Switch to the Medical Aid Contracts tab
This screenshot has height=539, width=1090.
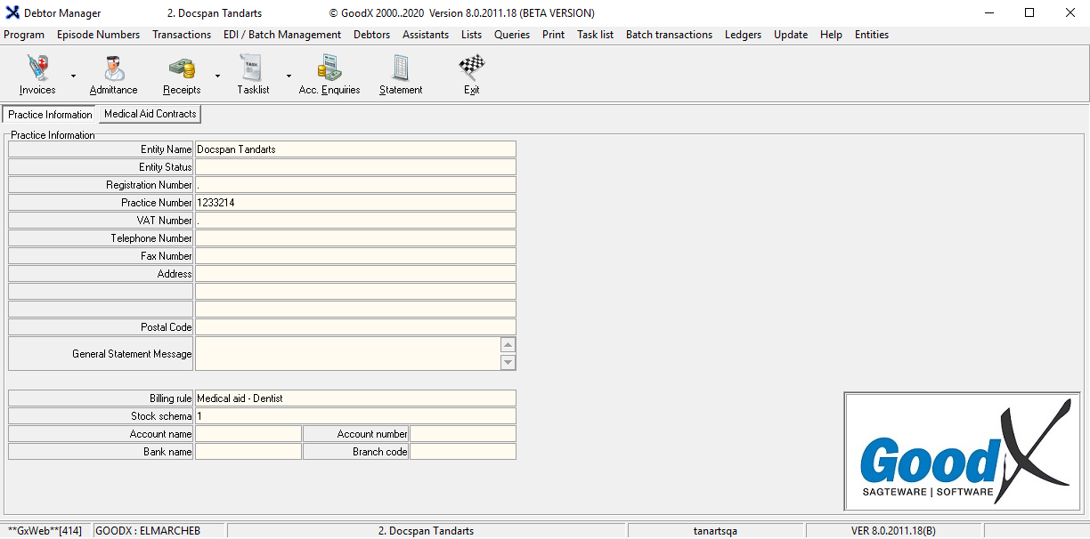click(150, 114)
